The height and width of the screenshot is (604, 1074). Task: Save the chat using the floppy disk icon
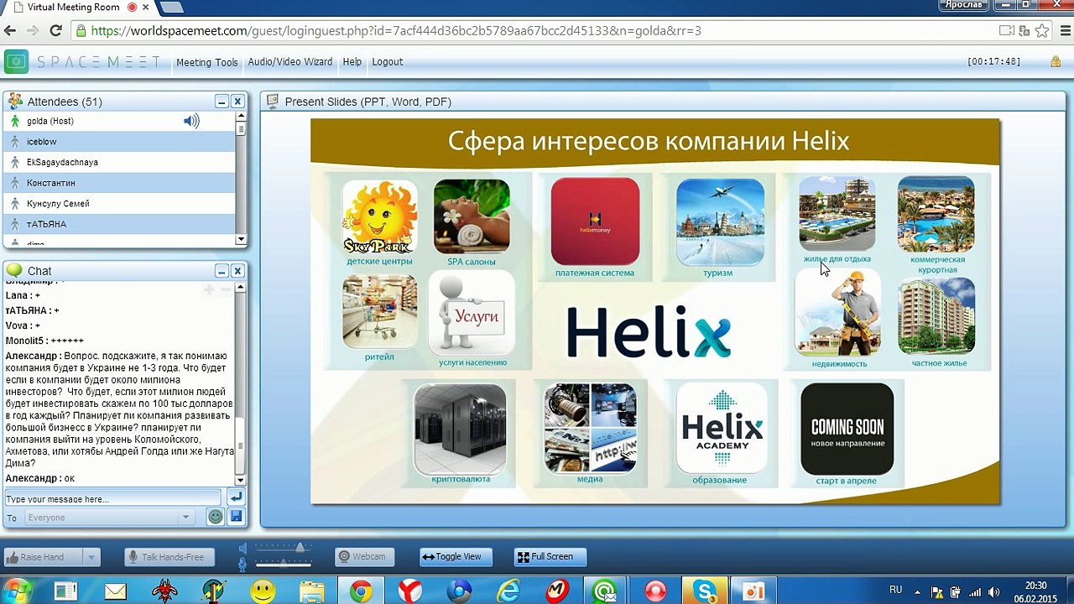236,517
